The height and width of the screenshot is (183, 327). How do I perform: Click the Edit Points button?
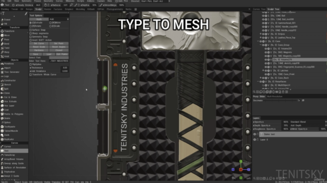pos(62,54)
